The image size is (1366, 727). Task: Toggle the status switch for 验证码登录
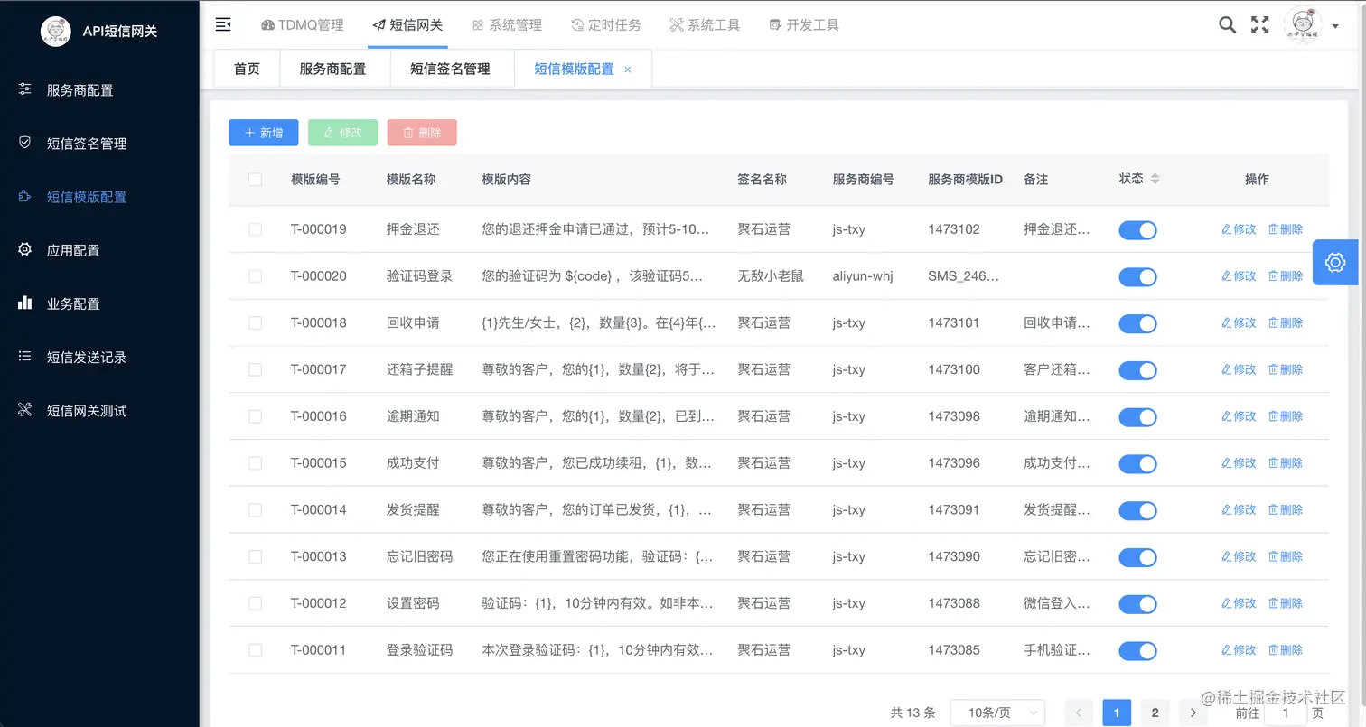click(x=1137, y=276)
